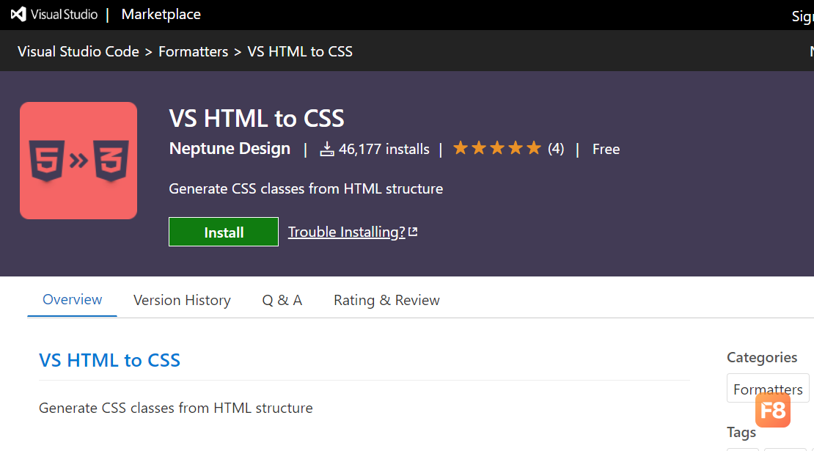Screen dimensions: 814x451
Task: Open the (4) reviews count
Action: click(555, 148)
